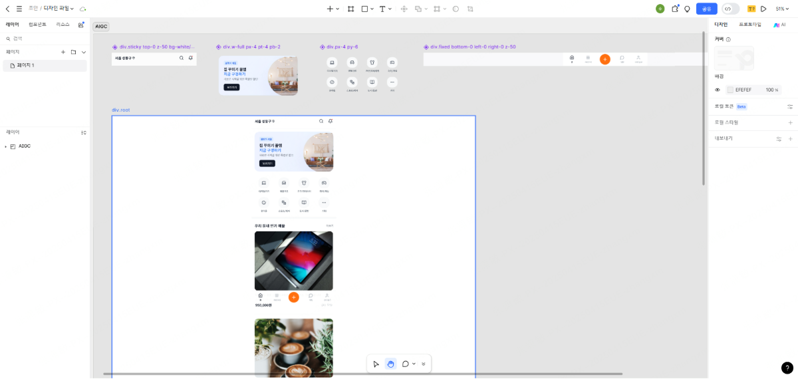The image size is (798, 379).
Task: Open the help question mark button
Action: pyautogui.click(x=787, y=368)
